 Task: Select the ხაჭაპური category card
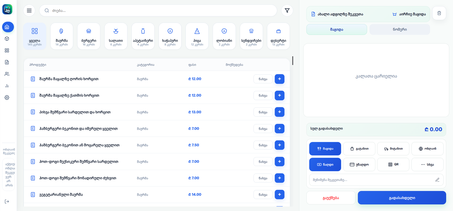[170, 36]
